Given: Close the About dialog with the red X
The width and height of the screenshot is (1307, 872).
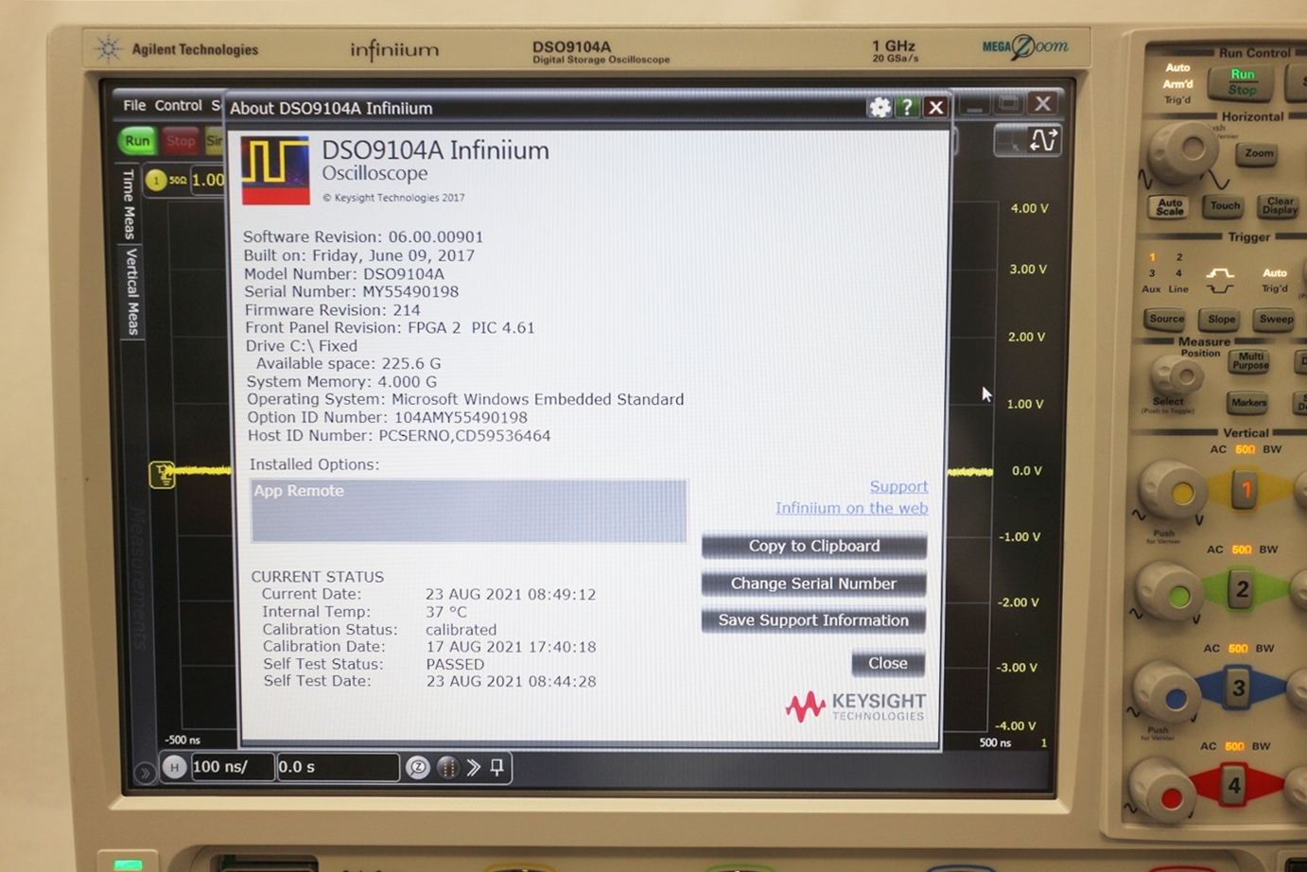Looking at the screenshot, I should (x=935, y=107).
